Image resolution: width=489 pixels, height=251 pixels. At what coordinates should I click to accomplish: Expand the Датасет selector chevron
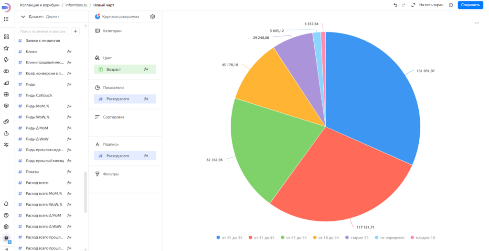tap(23, 16)
